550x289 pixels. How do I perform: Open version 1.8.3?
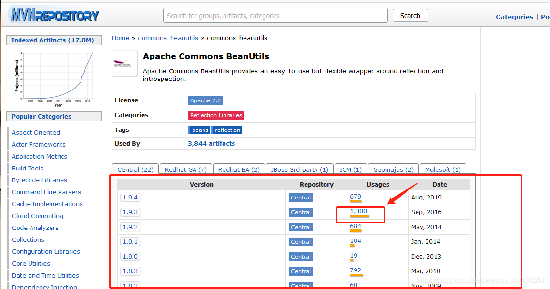[x=130, y=271]
